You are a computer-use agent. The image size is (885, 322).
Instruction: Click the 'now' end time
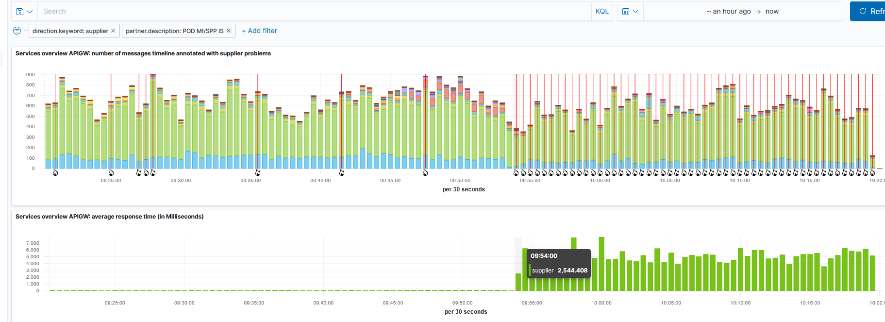[772, 11]
